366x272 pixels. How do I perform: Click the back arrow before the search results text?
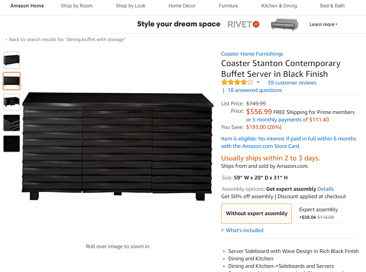(6, 39)
